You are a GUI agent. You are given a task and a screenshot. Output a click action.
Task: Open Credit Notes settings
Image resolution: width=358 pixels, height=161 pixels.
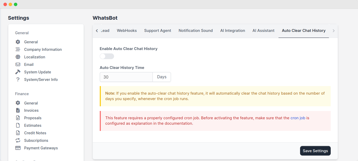35,133
